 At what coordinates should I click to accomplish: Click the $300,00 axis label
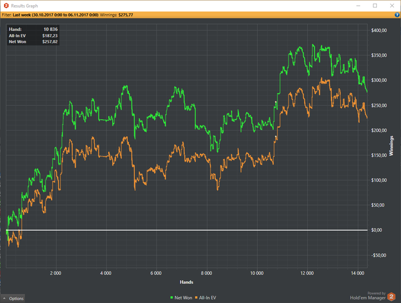pyautogui.click(x=379, y=80)
